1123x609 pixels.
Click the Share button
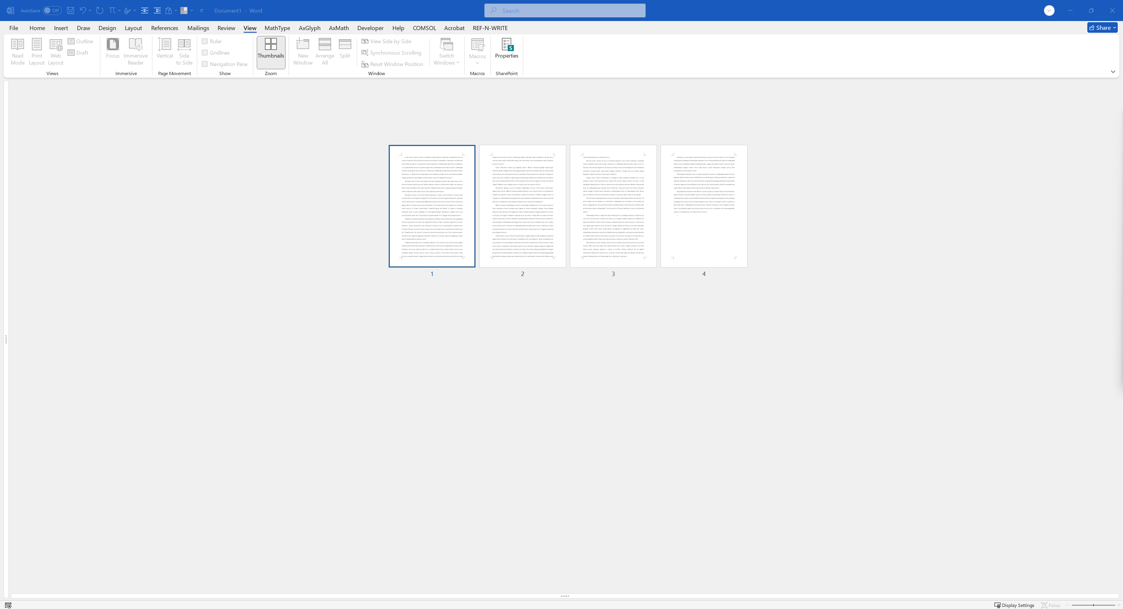(1102, 27)
